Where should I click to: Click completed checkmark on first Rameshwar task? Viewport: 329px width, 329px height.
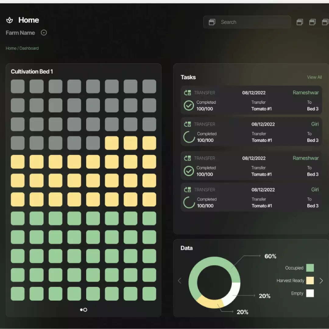pyautogui.click(x=189, y=105)
